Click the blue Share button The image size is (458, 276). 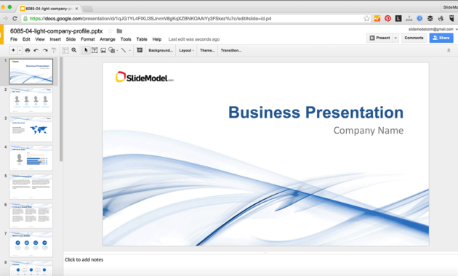point(441,38)
